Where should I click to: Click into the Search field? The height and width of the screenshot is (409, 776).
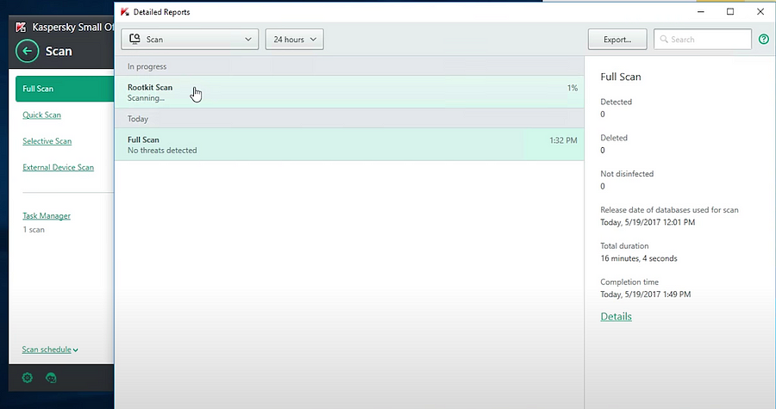coord(703,39)
